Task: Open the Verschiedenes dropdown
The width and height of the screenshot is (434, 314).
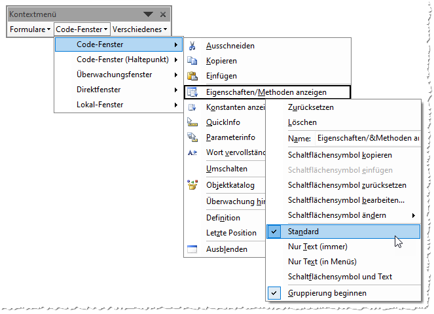Action: point(139,29)
